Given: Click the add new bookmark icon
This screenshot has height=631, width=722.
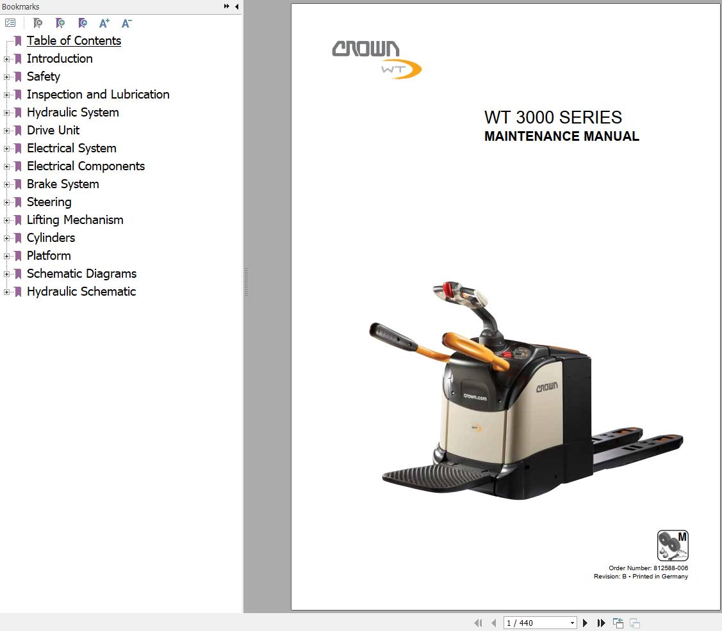Looking at the screenshot, I should coord(60,23).
